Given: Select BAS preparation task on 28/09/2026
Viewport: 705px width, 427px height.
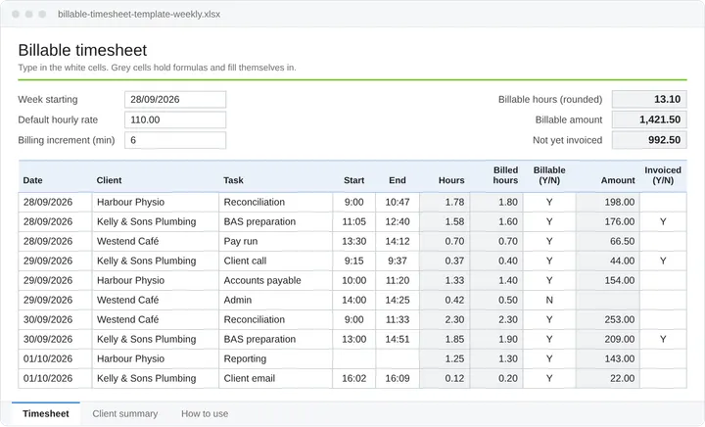Looking at the screenshot, I should (275, 221).
